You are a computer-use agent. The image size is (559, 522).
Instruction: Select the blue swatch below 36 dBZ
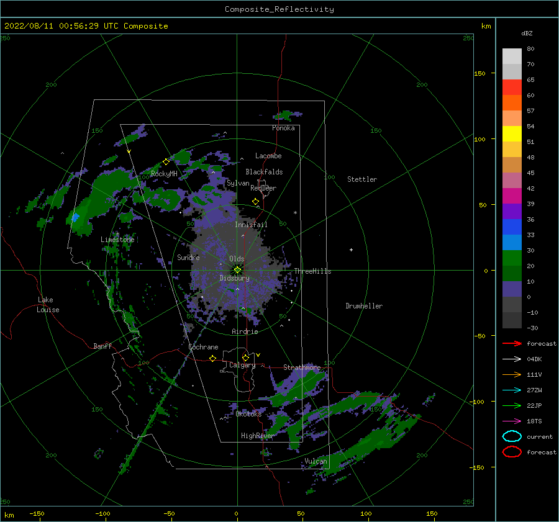click(512, 227)
